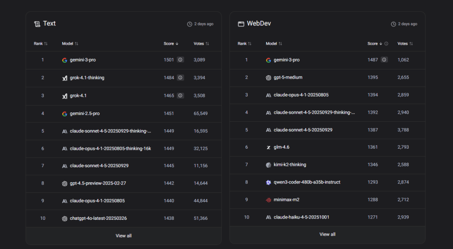Click votes value 65,549
This screenshot has height=249, width=453.
point(200,114)
